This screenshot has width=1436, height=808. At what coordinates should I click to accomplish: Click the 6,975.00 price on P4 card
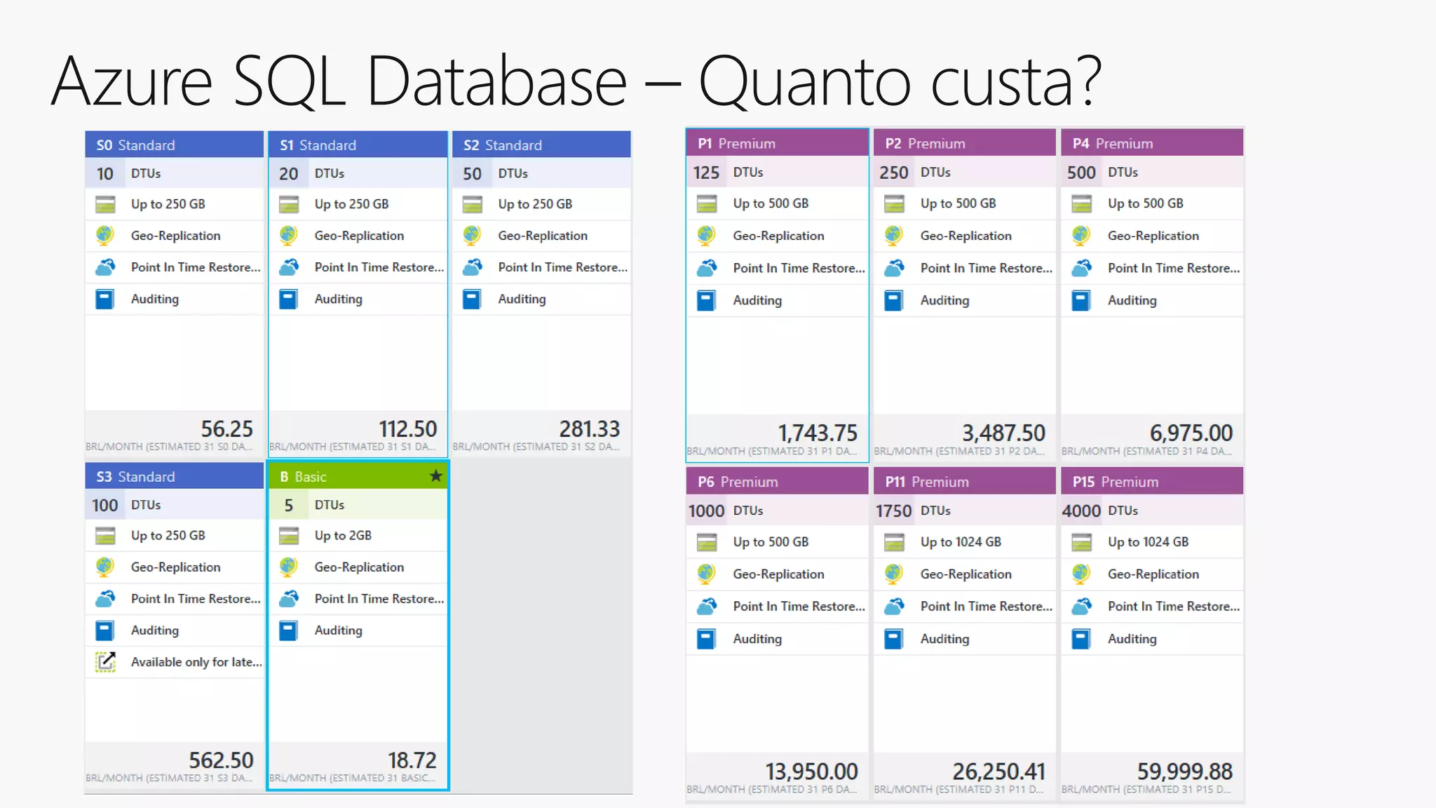pyautogui.click(x=1191, y=433)
